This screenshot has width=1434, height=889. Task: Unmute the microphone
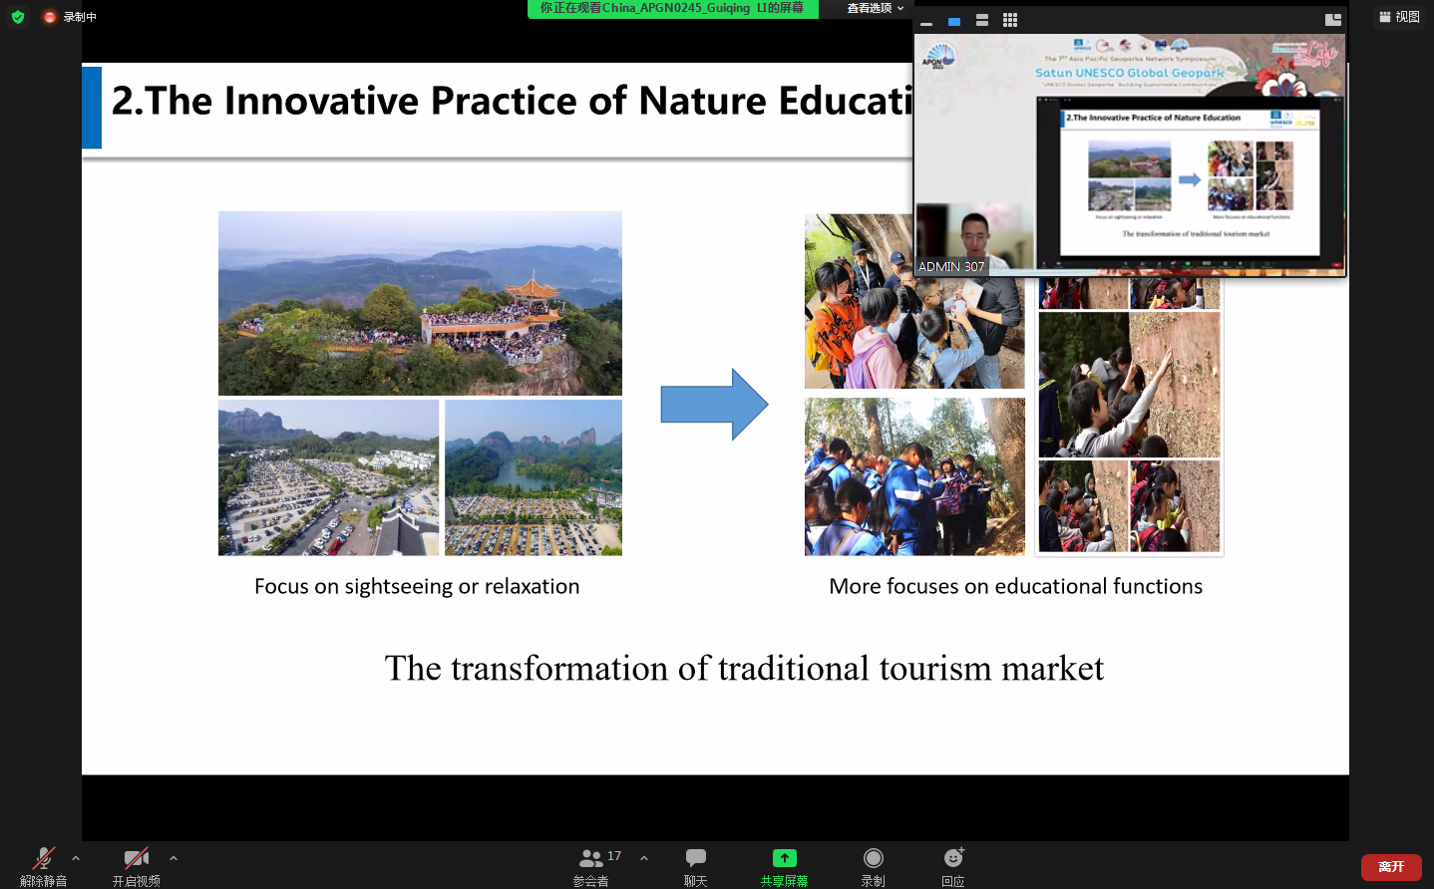(x=43, y=865)
